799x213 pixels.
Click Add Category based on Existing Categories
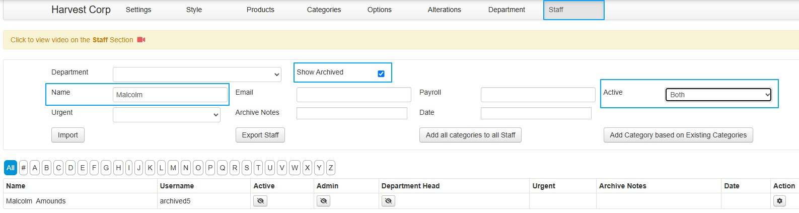tap(678, 135)
